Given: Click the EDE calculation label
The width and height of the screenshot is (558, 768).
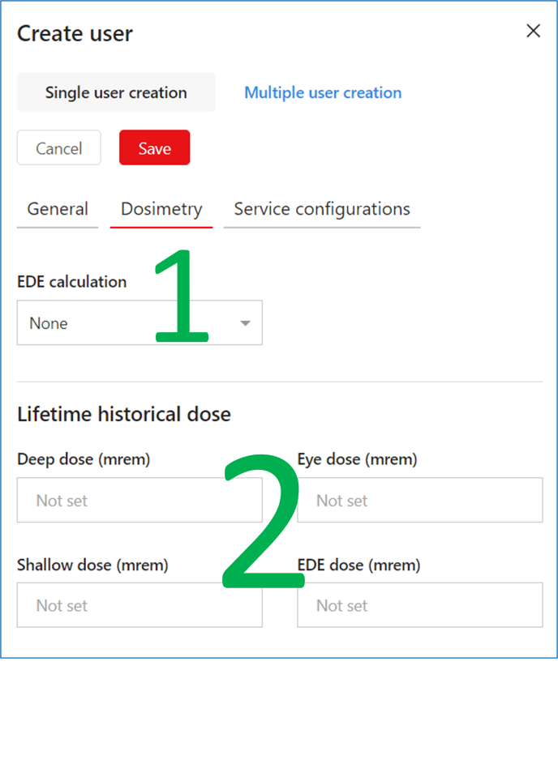Looking at the screenshot, I should 72,282.
